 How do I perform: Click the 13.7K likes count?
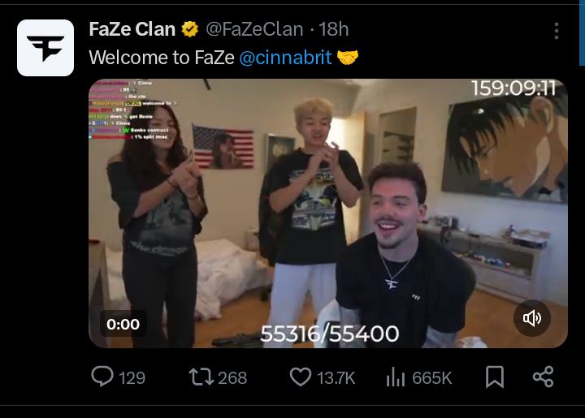(x=336, y=377)
